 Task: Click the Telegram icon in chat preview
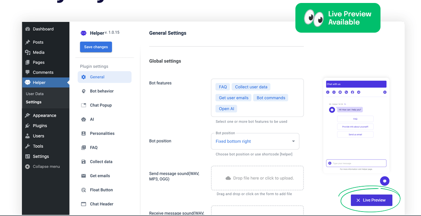(358, 92)
